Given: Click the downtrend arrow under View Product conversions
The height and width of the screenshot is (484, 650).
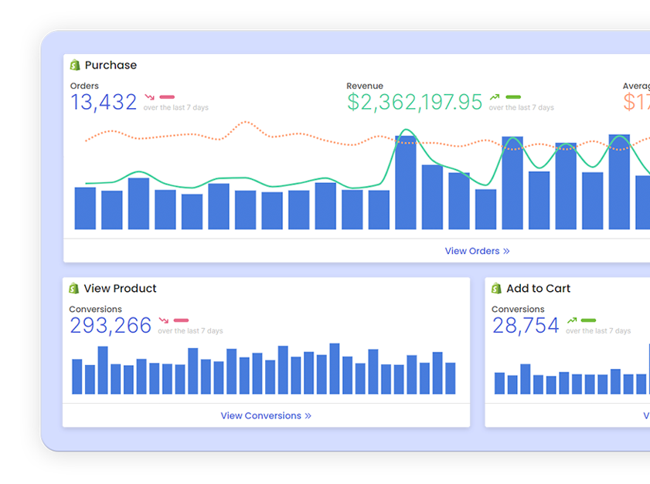Looking at the screenshot, I should click(162, 320).
